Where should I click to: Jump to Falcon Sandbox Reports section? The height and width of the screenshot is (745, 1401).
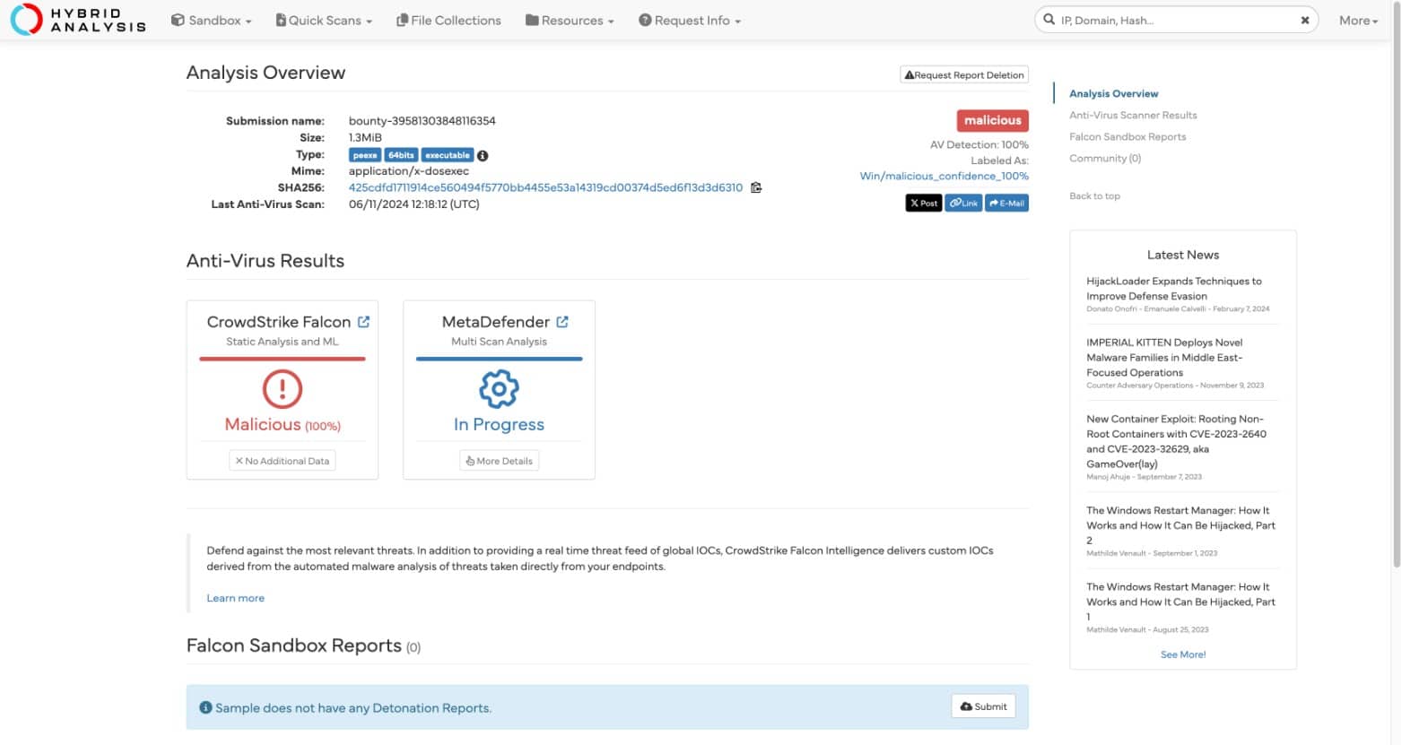point(1127,136)
